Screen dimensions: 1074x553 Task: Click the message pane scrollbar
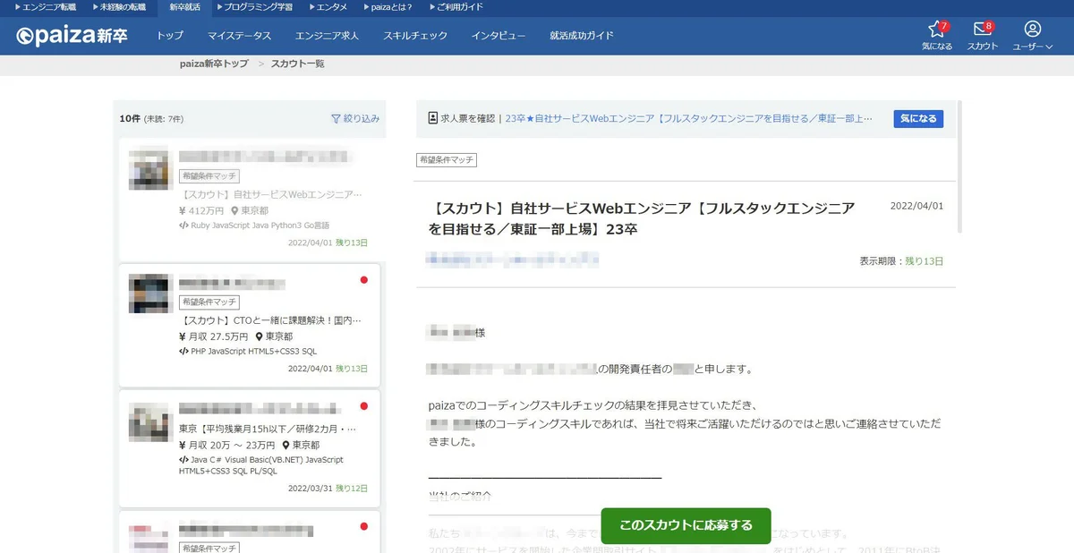(x=960, y=166)
